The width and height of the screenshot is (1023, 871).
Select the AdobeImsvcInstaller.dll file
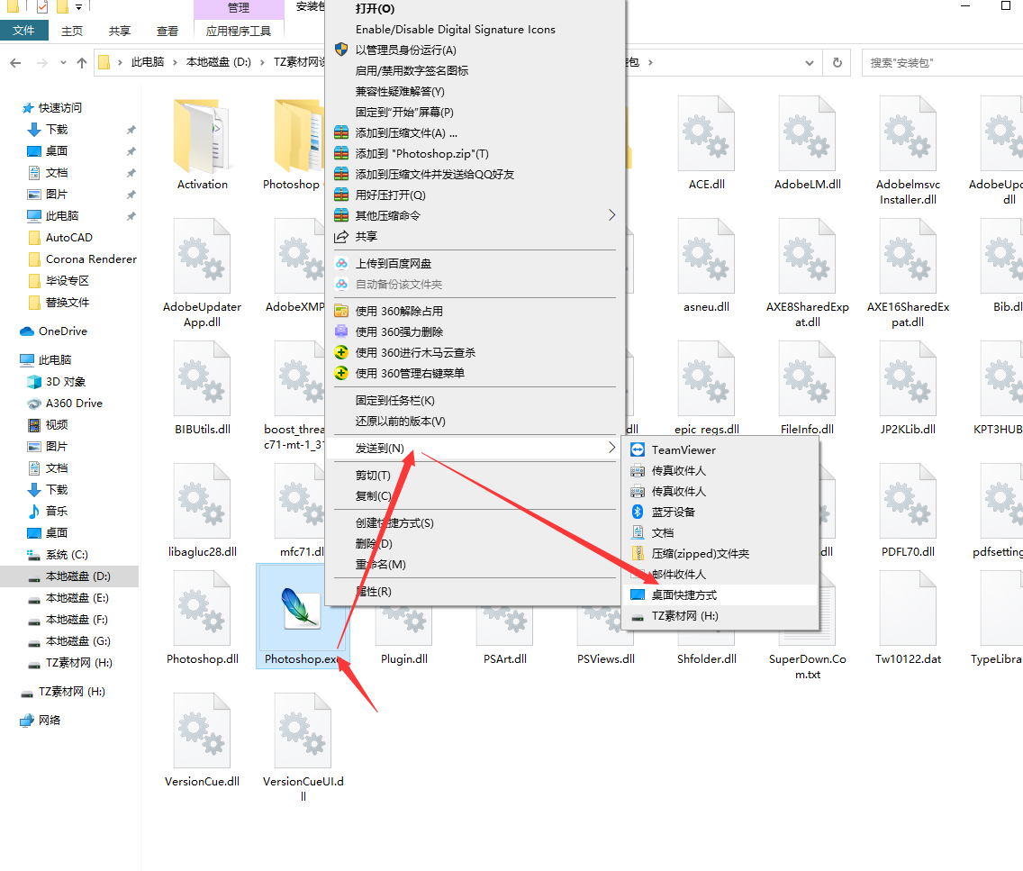(x=908, y=151)
